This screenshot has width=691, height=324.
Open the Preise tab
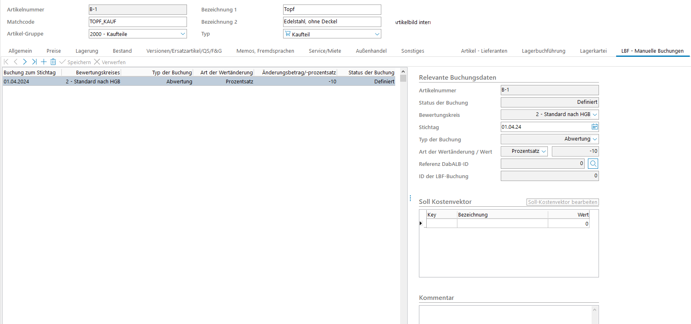click(x=54, y=51)
